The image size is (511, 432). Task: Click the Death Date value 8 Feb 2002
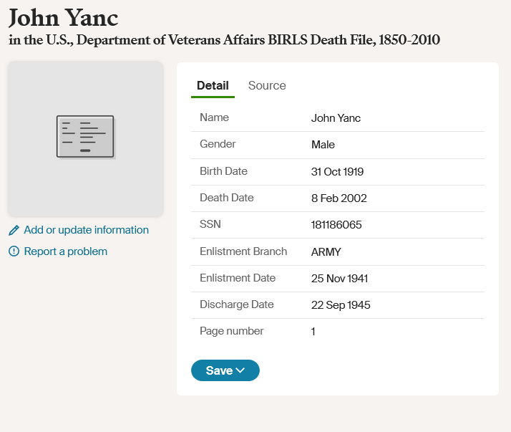(339, 198)
